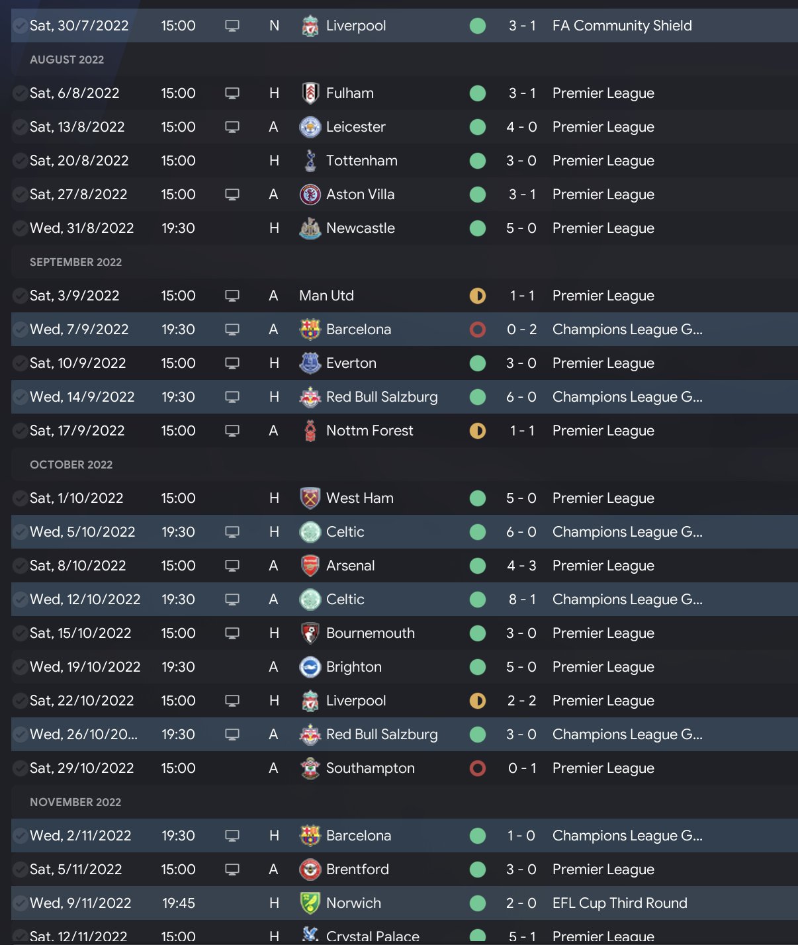The image size is (798, 945).
Task: Click the Tottenham club crest
Action: [310, 161]
